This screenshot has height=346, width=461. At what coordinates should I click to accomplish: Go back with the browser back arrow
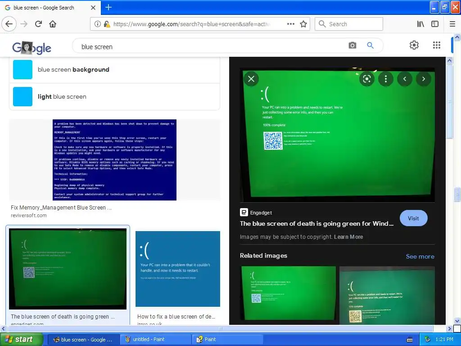point(9,24)
